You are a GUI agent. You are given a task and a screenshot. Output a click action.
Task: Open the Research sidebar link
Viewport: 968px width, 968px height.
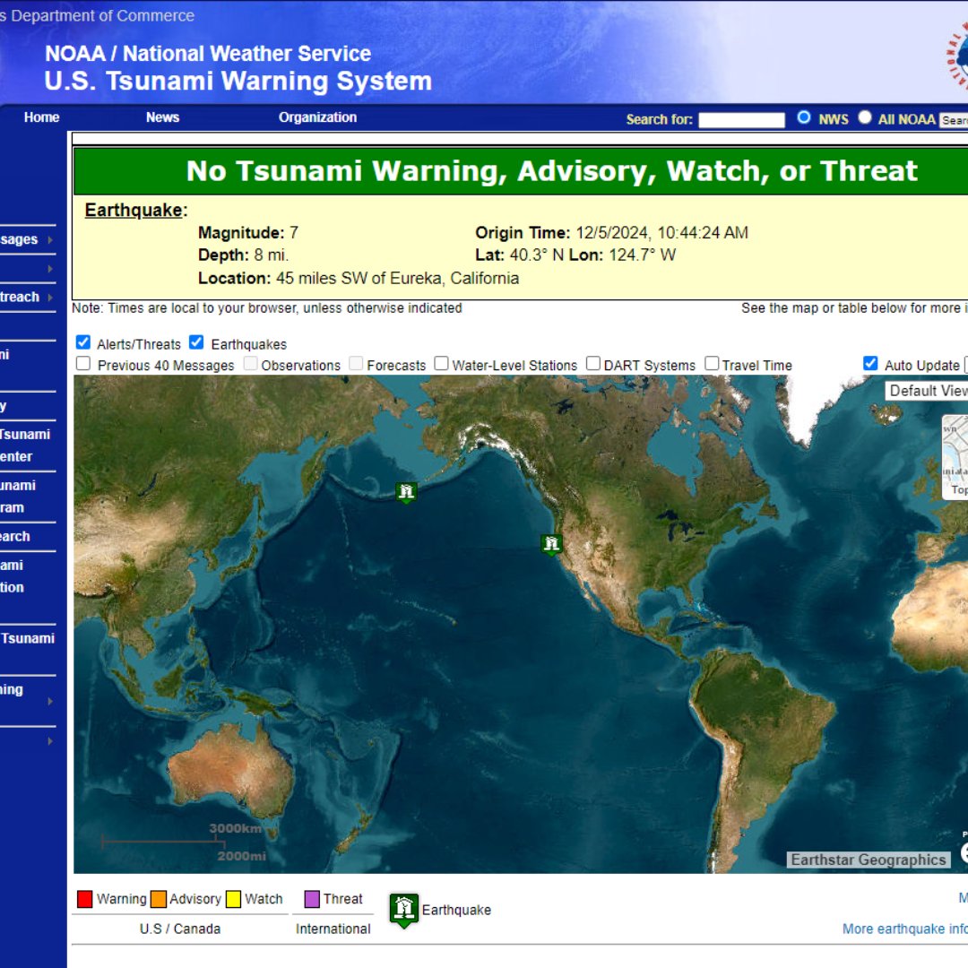tap(15, 537)
